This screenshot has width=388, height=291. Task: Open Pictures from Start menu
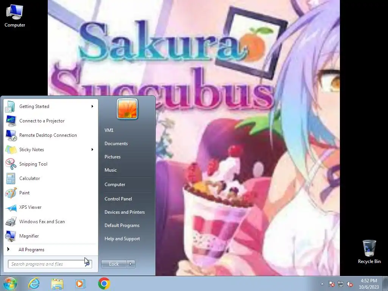point(112,157)
